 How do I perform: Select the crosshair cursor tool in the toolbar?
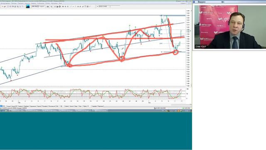[63, 7]
